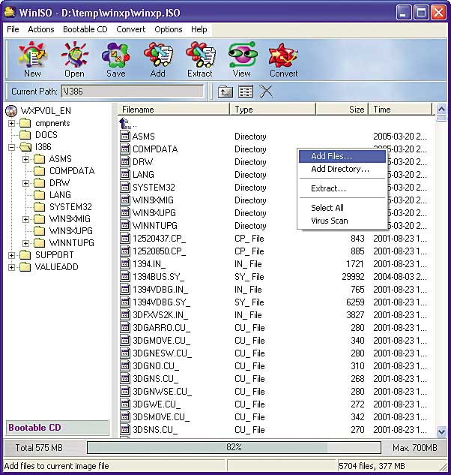Expand the WIN9XMIG tree node

[x=25, y=219]
